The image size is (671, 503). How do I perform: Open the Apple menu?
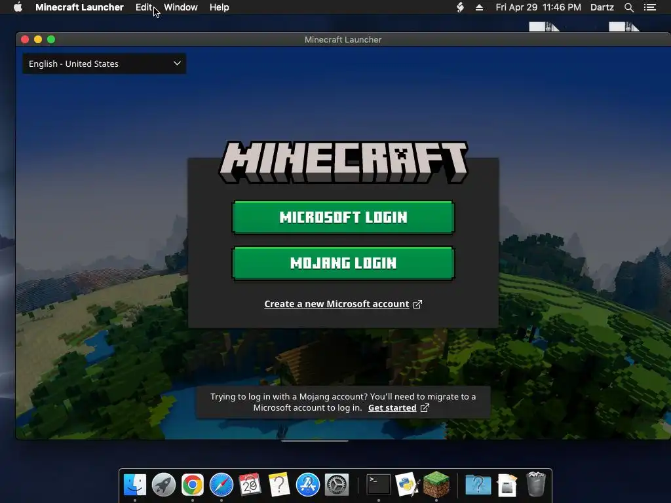tap(18, 7)
